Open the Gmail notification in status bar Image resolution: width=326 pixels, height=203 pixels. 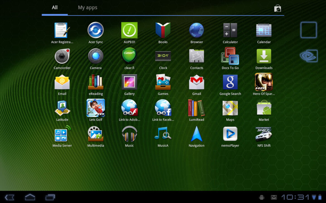tap(274, 197)
